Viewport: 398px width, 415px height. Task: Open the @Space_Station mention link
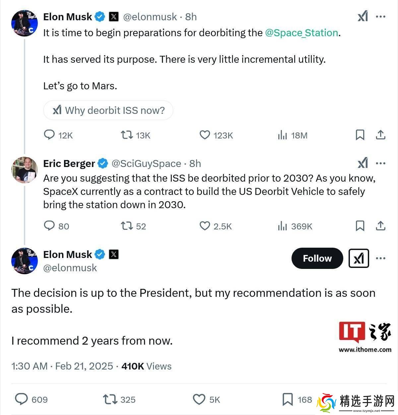tap(301, 33)
